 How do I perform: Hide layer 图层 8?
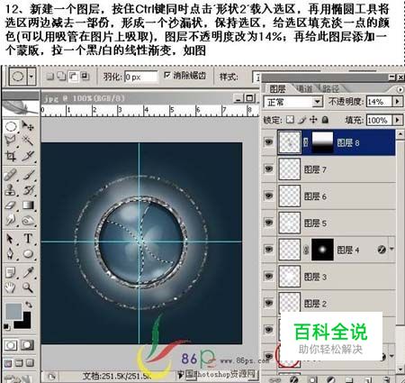point(269,141)
